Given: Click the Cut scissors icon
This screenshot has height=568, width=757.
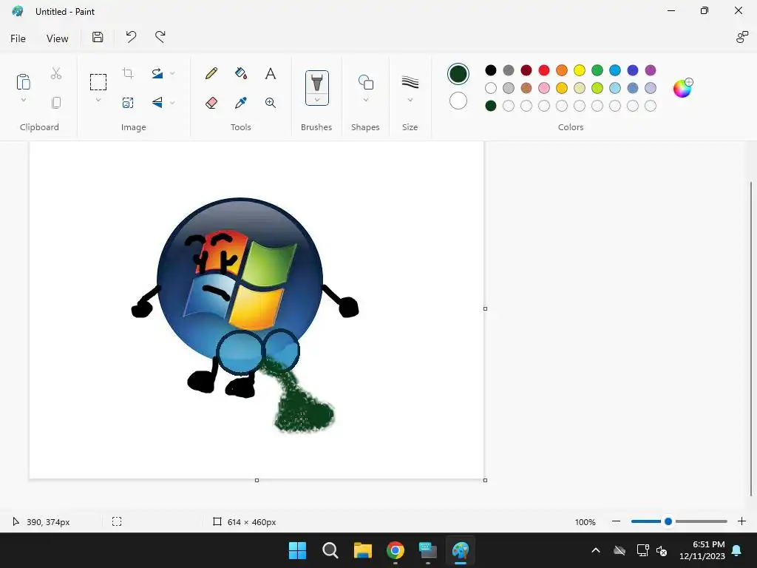Looking at the screenshot, I should click(56, 73).
